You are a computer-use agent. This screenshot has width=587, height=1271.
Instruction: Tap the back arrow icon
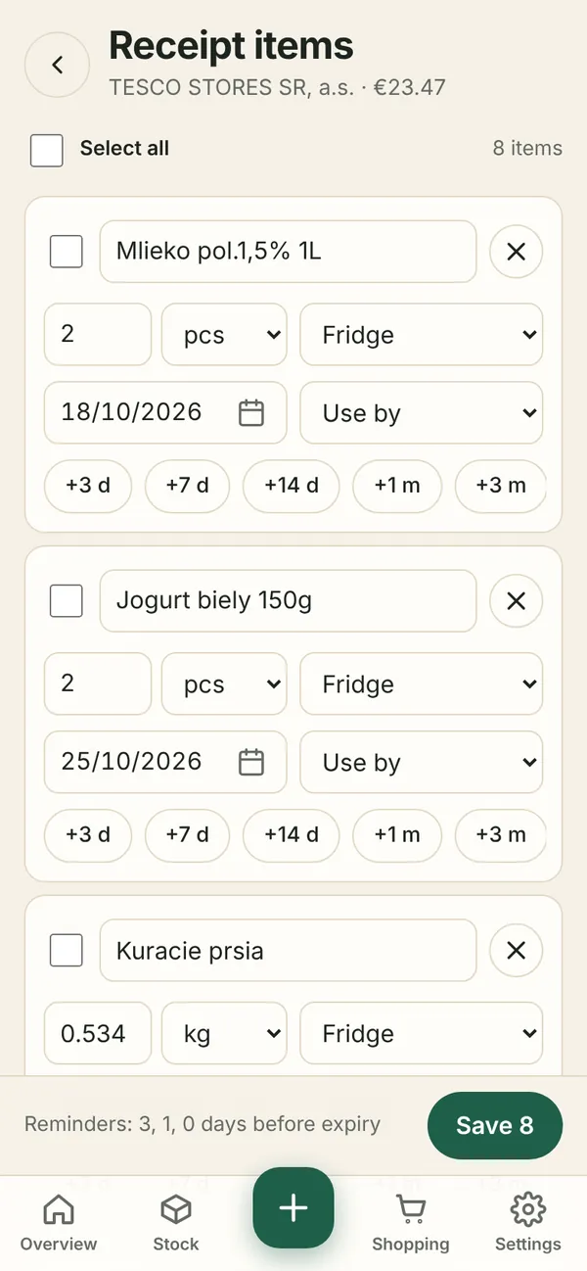[x=57, y=65]
